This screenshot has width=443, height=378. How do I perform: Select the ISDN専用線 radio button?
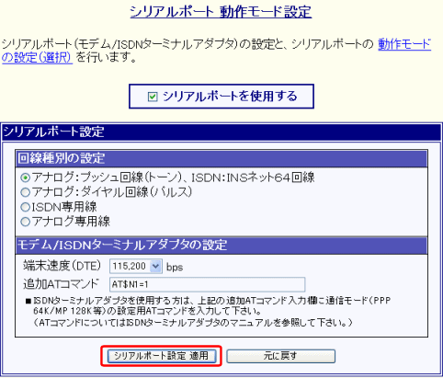click(x=25, y=207)
